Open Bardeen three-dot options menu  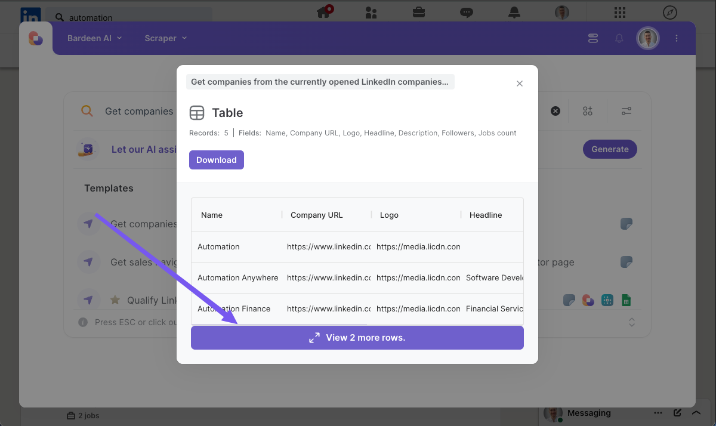pos(677,38)
